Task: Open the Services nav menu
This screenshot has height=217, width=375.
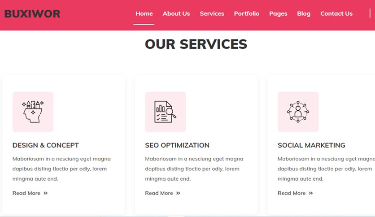Action: (212, 13)
